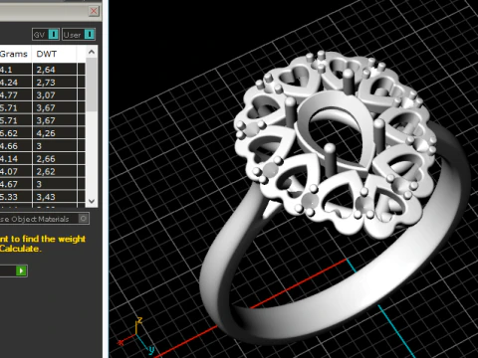This screenshot has width=478, height=358.
Task: Select the 2,66 DWT cell
Action: point(55,158)
